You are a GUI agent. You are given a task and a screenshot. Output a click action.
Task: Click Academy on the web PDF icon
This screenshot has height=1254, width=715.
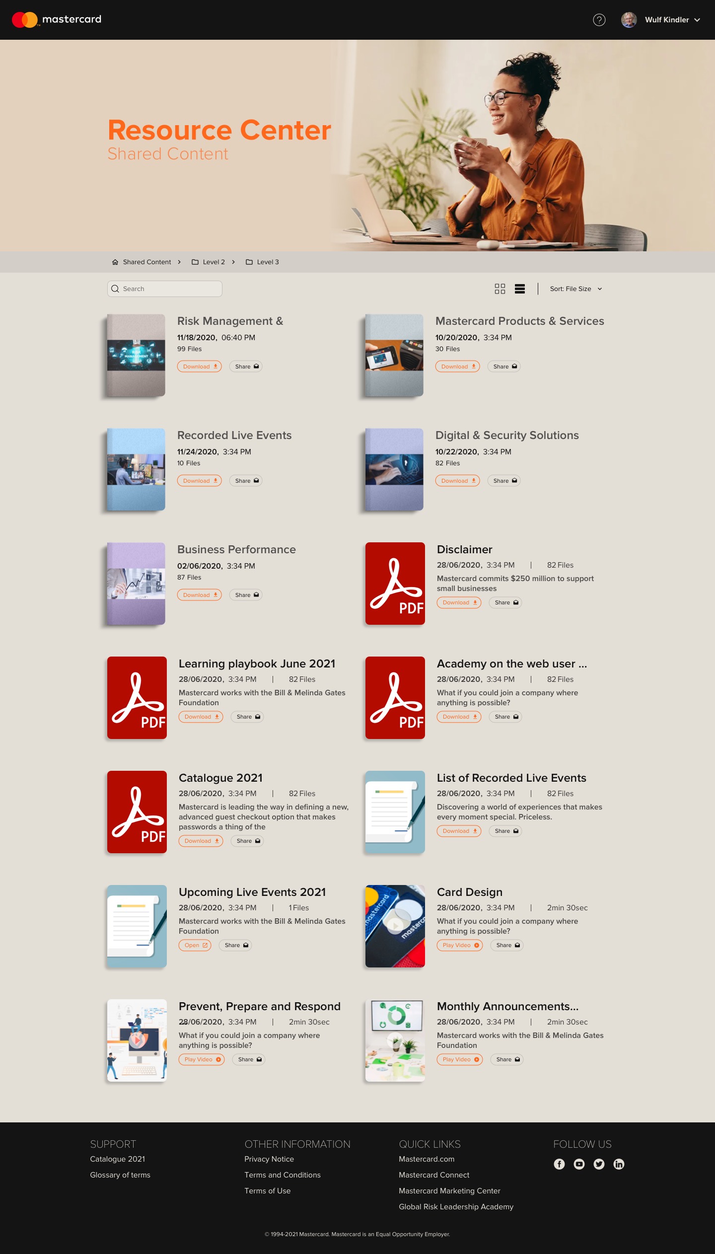pyautogui.click(x=395, y=698)
